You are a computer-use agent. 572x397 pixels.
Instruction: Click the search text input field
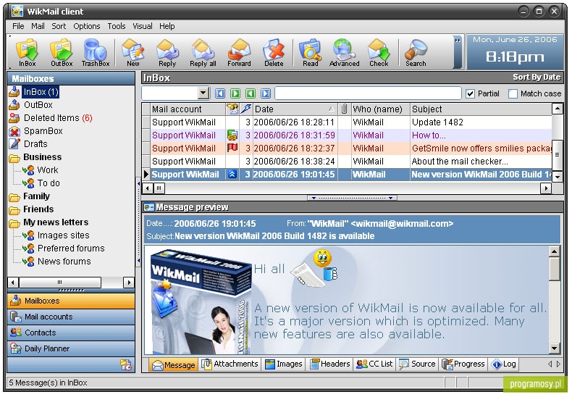(x=368, y=93)
